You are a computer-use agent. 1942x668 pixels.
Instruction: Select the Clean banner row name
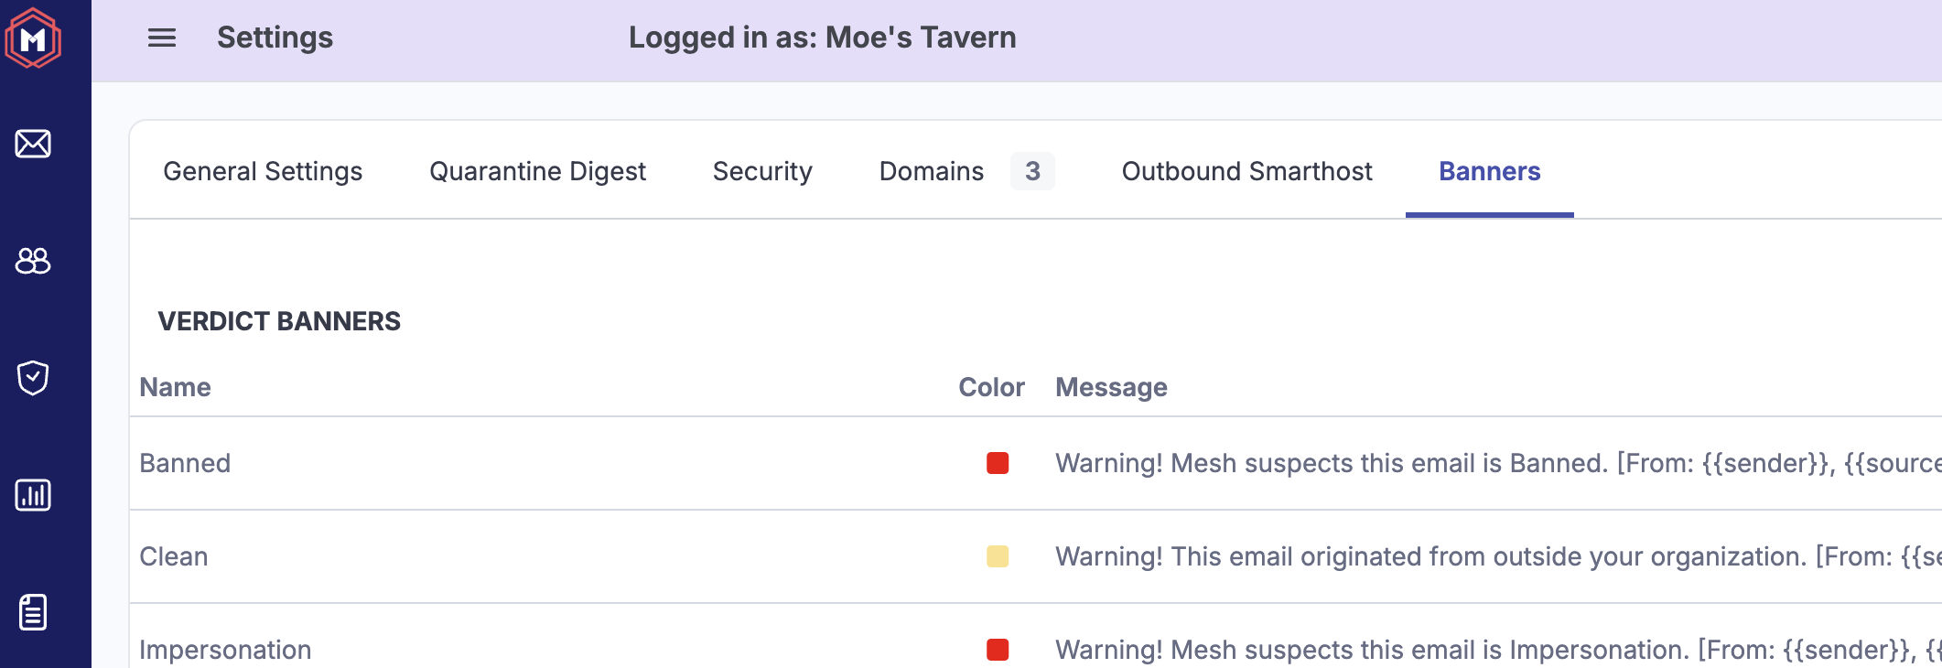[x=174, y=556]
